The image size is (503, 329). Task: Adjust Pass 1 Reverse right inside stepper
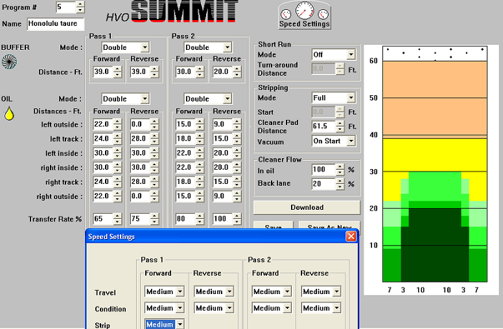[155, 167]
